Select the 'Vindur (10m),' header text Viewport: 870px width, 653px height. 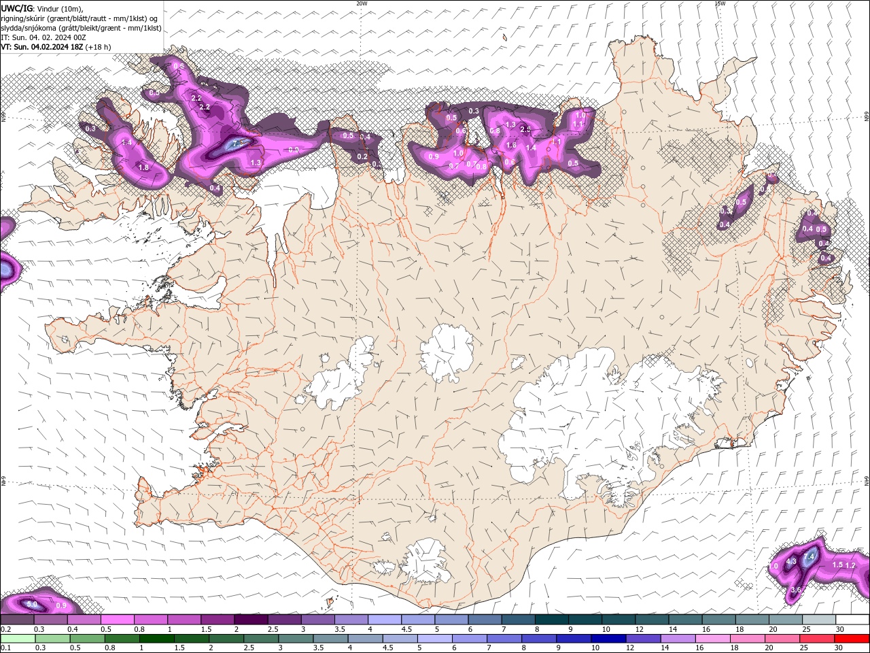(60, 8)
